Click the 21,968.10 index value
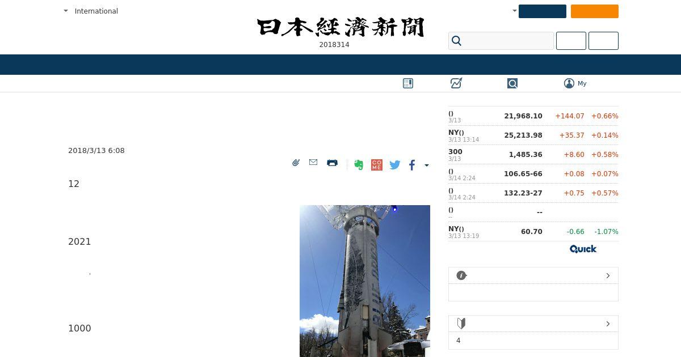The image size is (681, 357). (x=523, y=116)
